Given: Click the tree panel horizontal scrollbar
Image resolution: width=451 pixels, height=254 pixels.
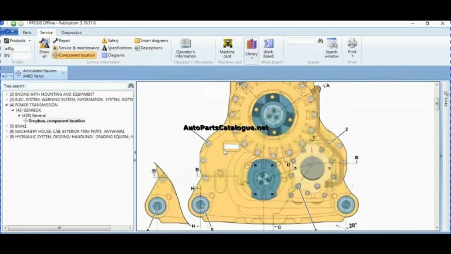Looking at the screenshot, I should [x=68, y=228].
